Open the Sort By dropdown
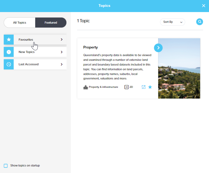 173,22
